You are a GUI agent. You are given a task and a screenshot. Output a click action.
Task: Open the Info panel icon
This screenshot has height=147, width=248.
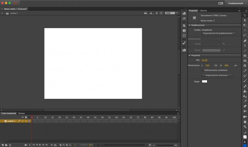[x=184, y=31]
